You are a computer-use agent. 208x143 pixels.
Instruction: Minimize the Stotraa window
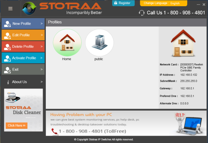click(x=198, y=5)
